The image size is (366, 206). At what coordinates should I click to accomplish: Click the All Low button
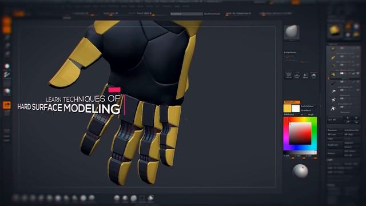[x=335, y=134]
